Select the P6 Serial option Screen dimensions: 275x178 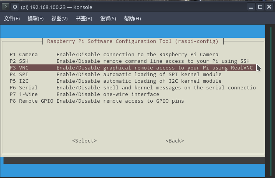point(133,88)
